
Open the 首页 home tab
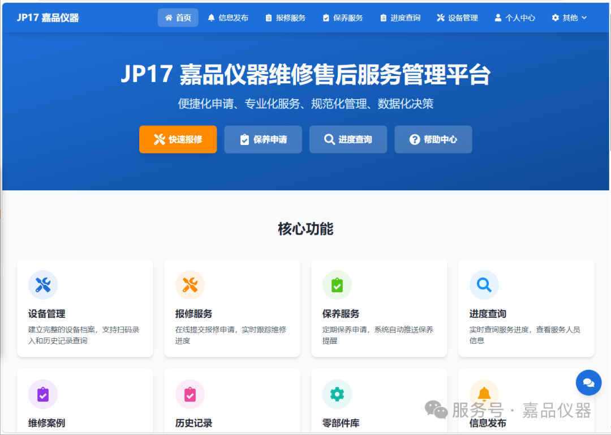coord(178,18)
